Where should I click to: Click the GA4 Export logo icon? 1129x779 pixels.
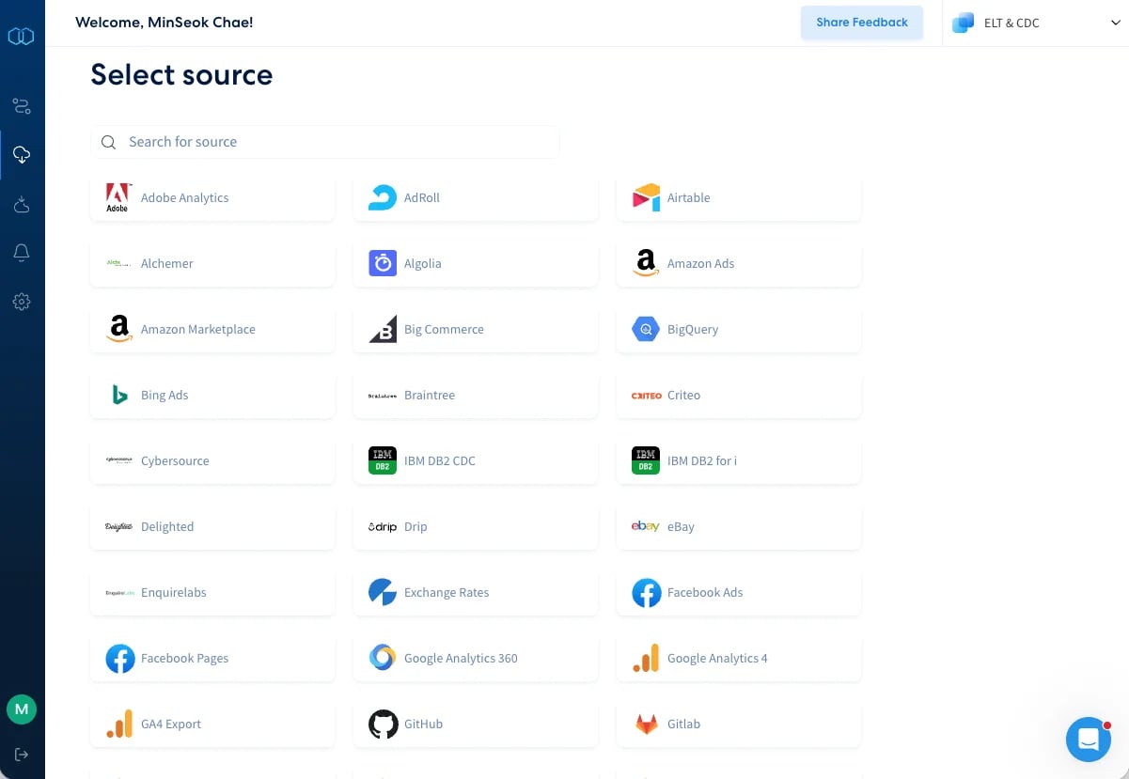point(119,724)
